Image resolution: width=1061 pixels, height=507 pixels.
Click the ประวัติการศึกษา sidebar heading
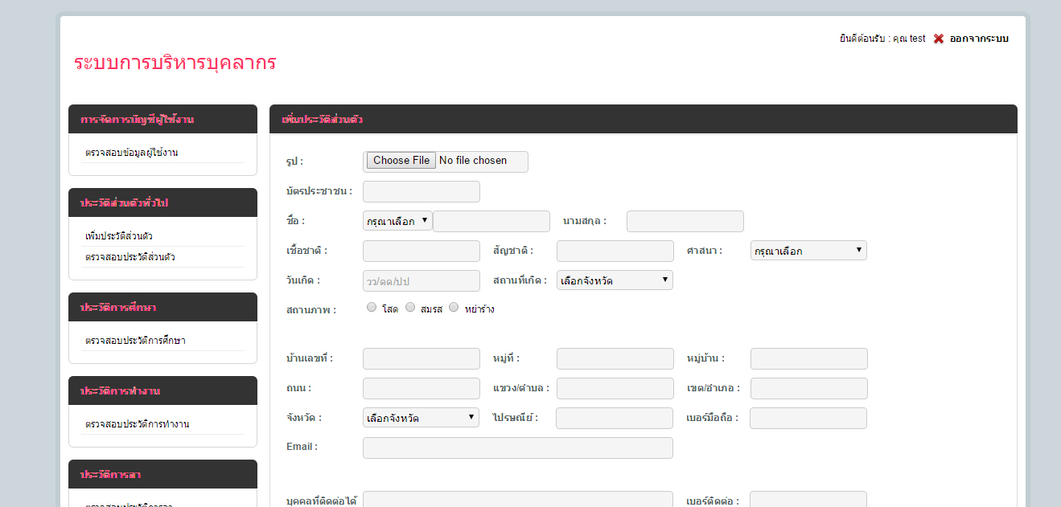click(162, 307)
